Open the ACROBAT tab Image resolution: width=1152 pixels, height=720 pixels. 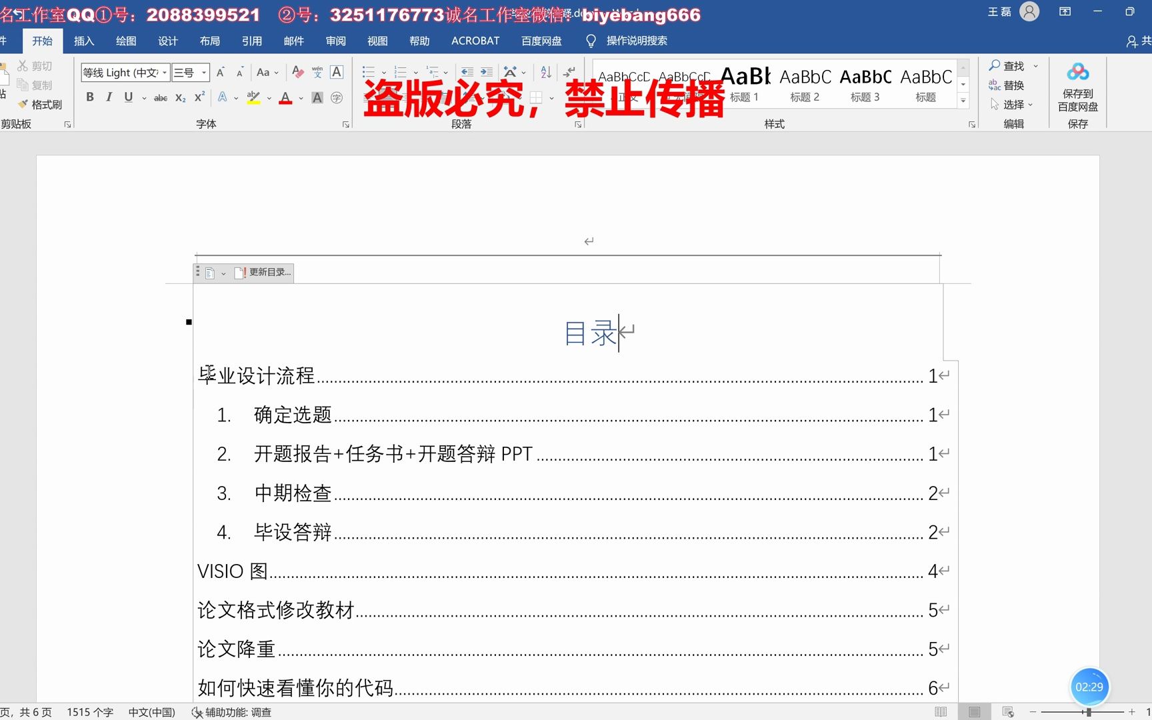[x=475, y=41]
